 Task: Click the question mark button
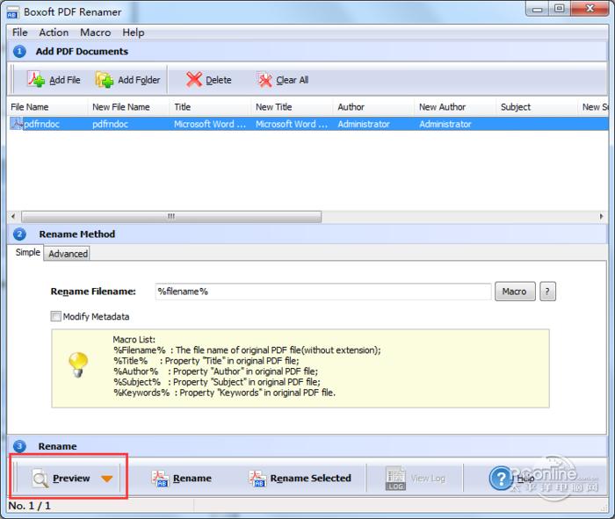click(x=547, y=292)
